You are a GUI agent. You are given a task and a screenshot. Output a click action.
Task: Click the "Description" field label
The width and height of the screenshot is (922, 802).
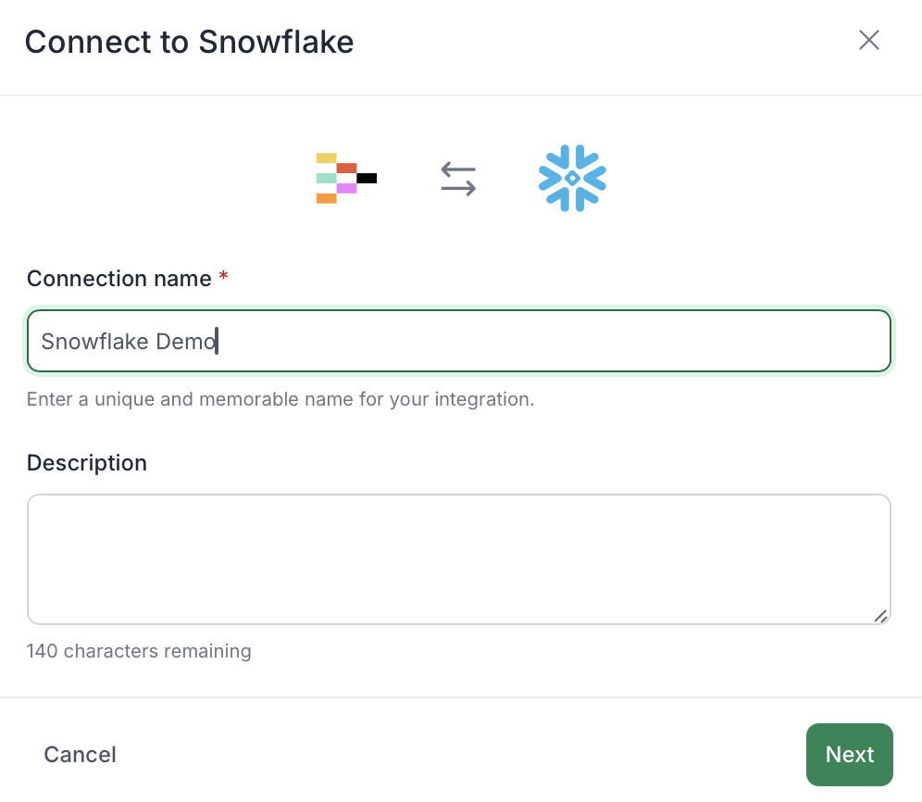pos(87,463)
